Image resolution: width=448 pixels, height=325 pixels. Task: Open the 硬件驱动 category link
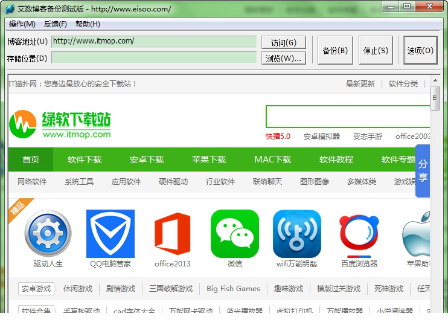(x=173, y=181)
